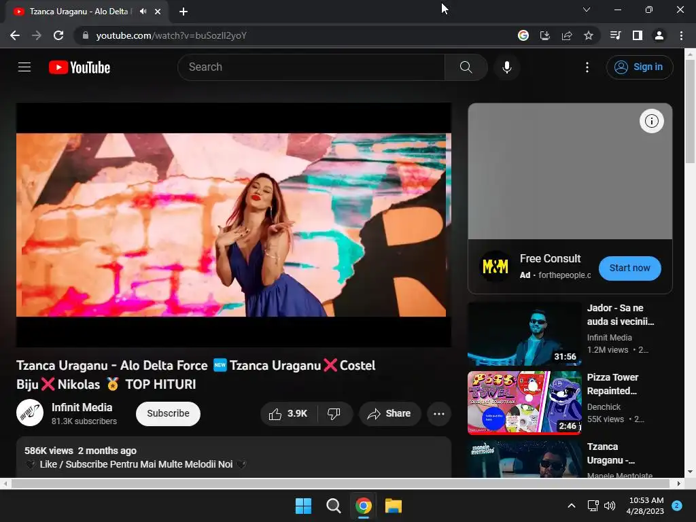Reload the YouTube page
This screenshot has width=696, height=522.
[x=58, y=35]
